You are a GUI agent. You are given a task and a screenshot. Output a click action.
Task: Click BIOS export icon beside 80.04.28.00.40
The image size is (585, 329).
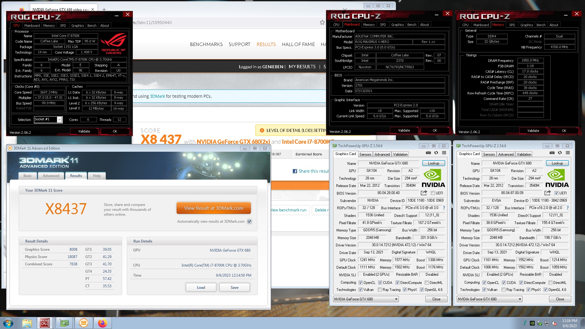point(424,193)
